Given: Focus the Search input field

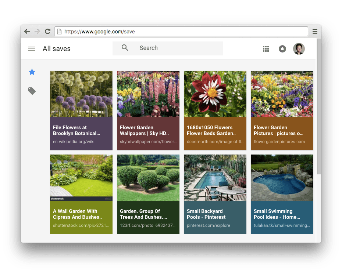Looking at the screenshot, I should click(177, 48).
